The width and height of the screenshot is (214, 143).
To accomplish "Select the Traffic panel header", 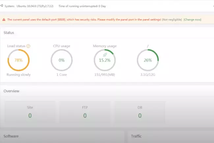I will click(x=136, y=136).
